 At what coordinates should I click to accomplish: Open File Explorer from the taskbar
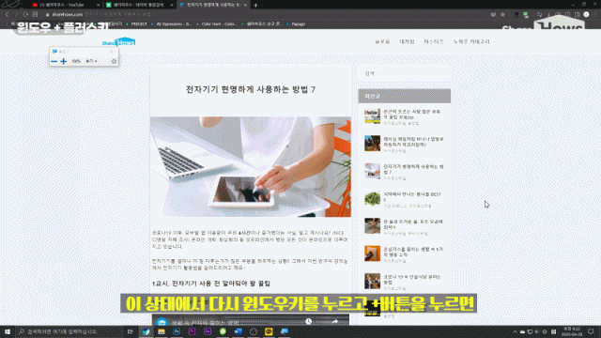(x=162, y=331)
